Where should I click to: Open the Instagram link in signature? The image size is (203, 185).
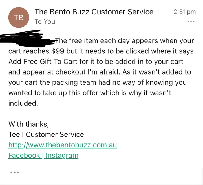click(x=62, y=155)
